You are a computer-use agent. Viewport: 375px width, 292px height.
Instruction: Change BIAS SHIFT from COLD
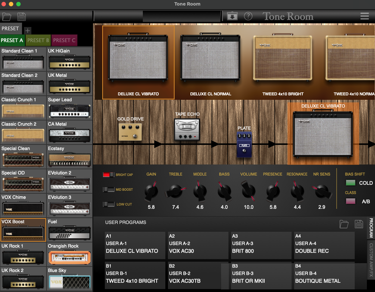point(351,183)
